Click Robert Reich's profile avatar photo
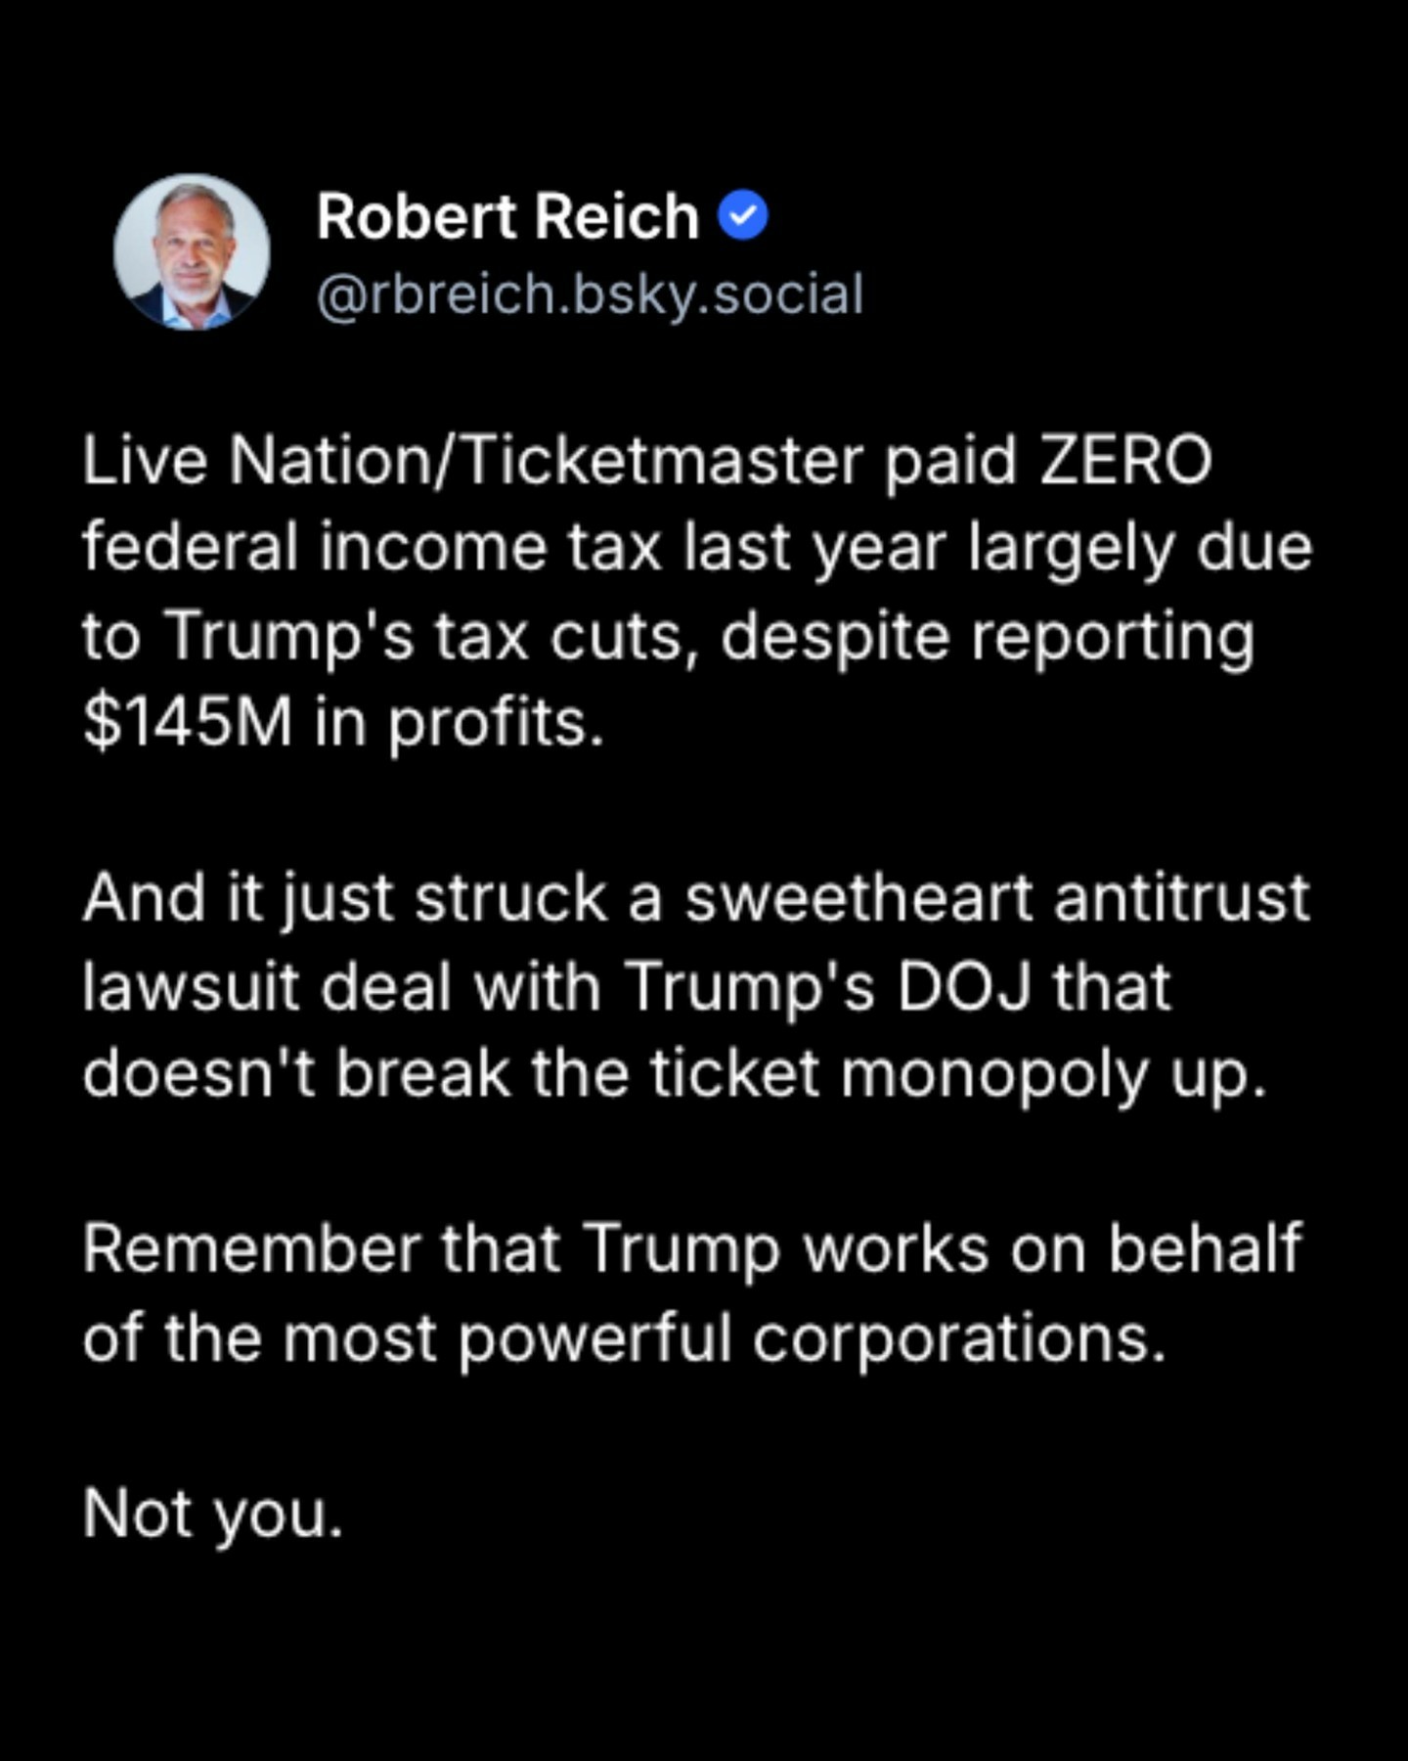The height and width of the screenshot is (1761, 1408). pos(192,251)
